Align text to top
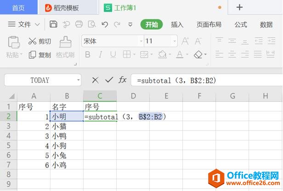This screenshot has width=283, height=191. pos(219,41)
